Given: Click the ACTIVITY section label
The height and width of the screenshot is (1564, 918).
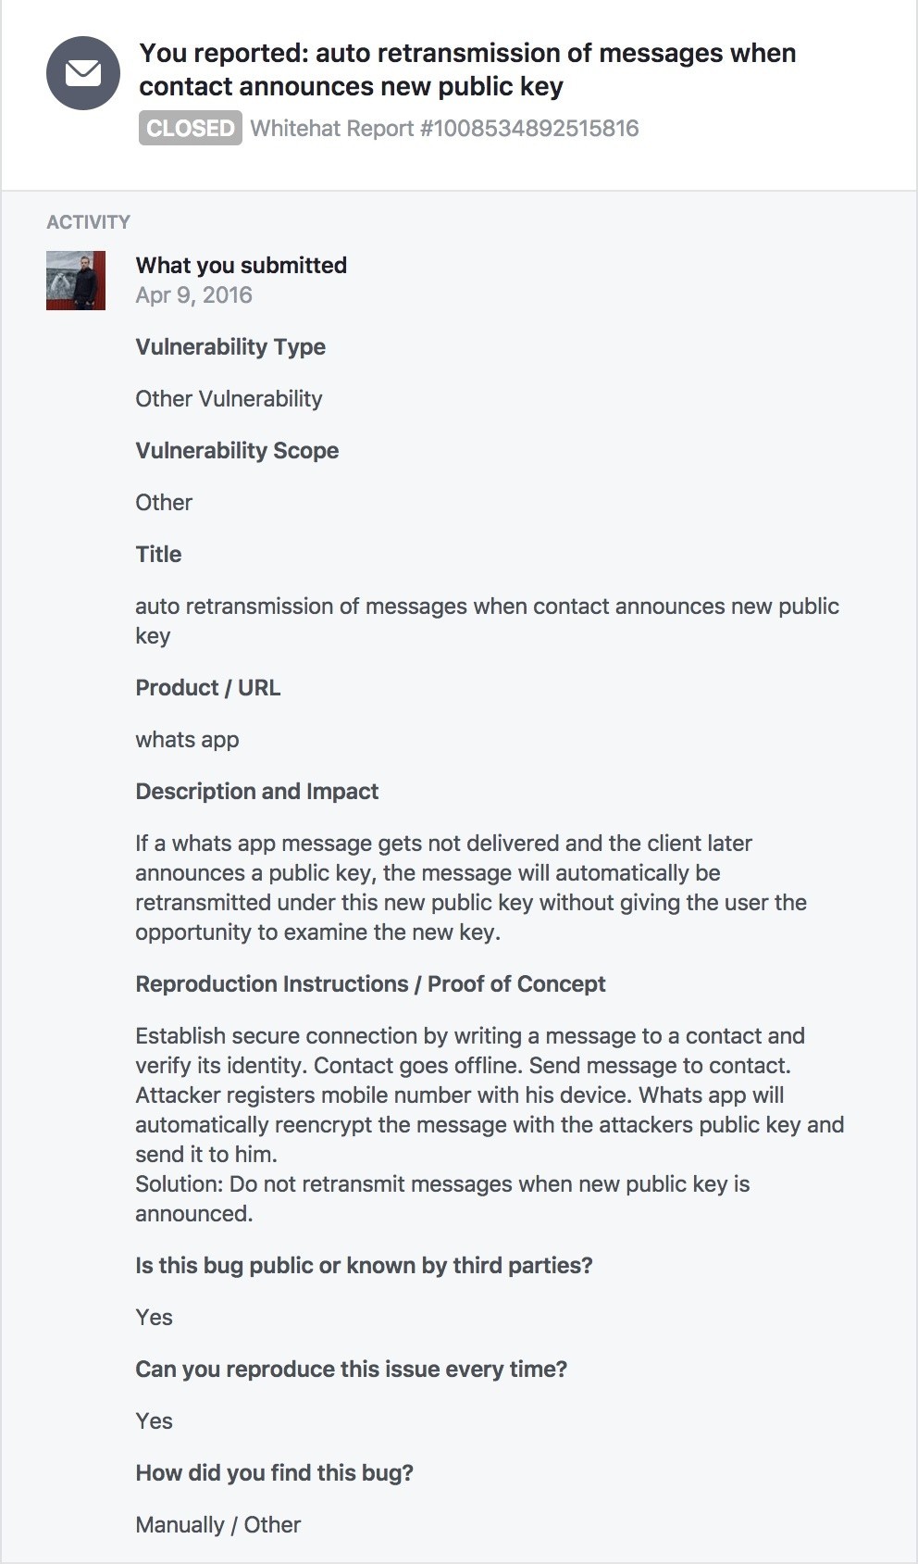Looking at the screenshot, I should (89, 222).
